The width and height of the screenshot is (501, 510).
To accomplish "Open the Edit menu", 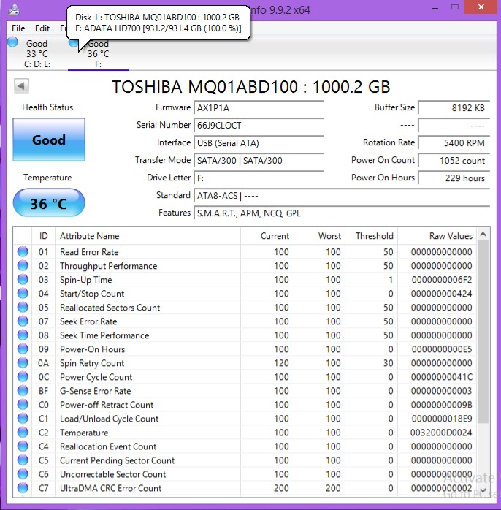I will point(42,28).
